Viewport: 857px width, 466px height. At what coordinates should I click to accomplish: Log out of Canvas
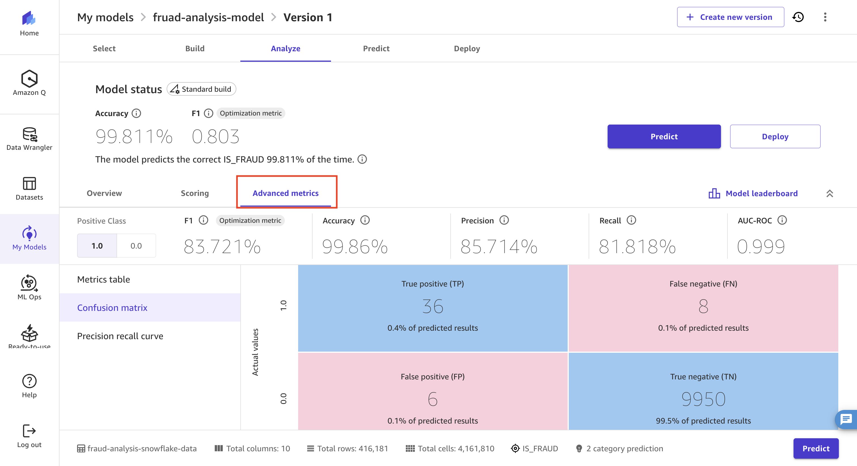(29, 436)
